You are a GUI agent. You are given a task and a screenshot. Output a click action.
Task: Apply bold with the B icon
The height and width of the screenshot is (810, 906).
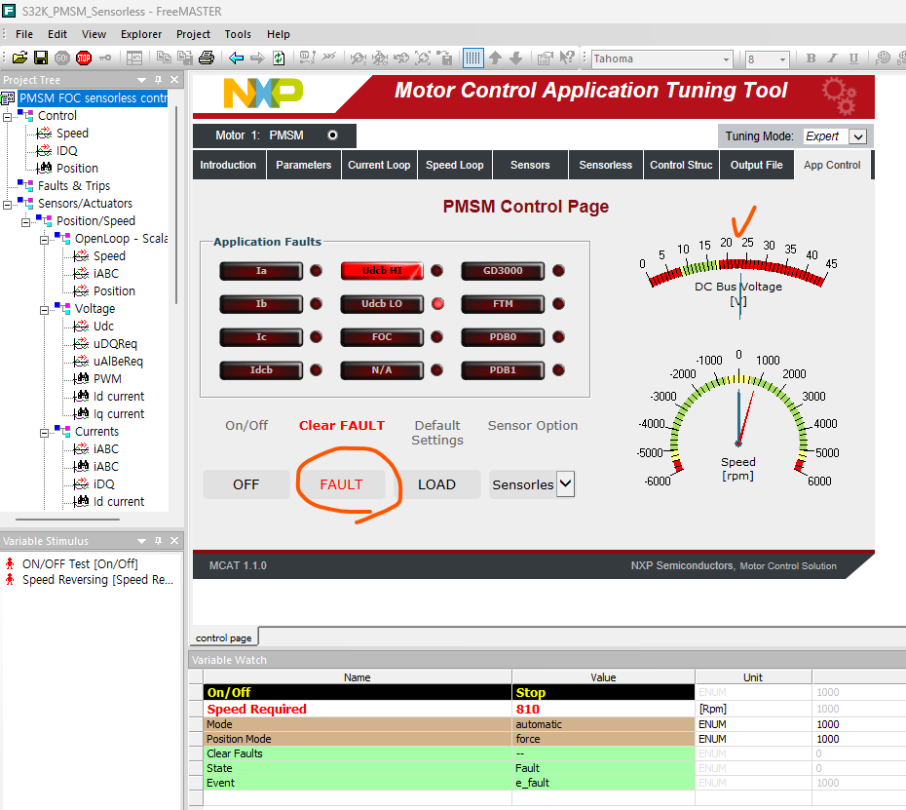812,58
